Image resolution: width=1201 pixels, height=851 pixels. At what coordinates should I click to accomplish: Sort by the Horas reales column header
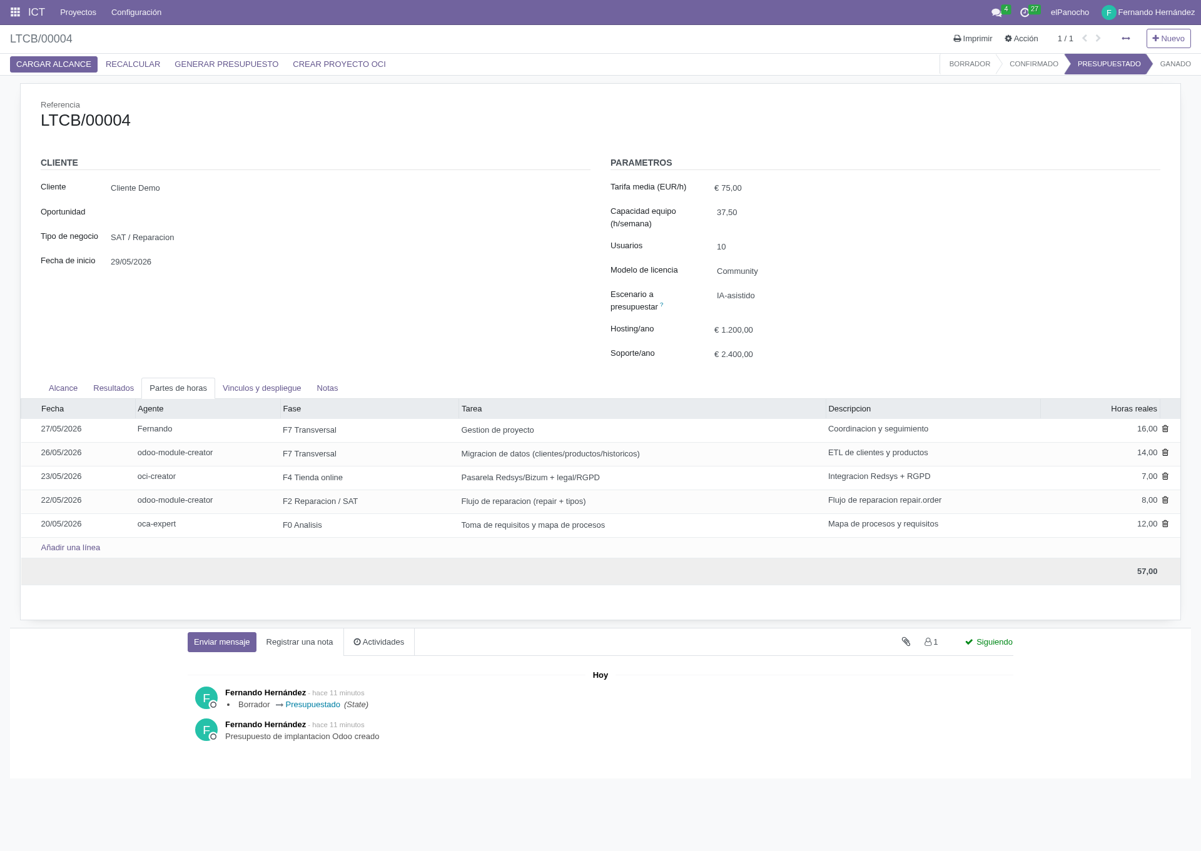coord(1100,409)
